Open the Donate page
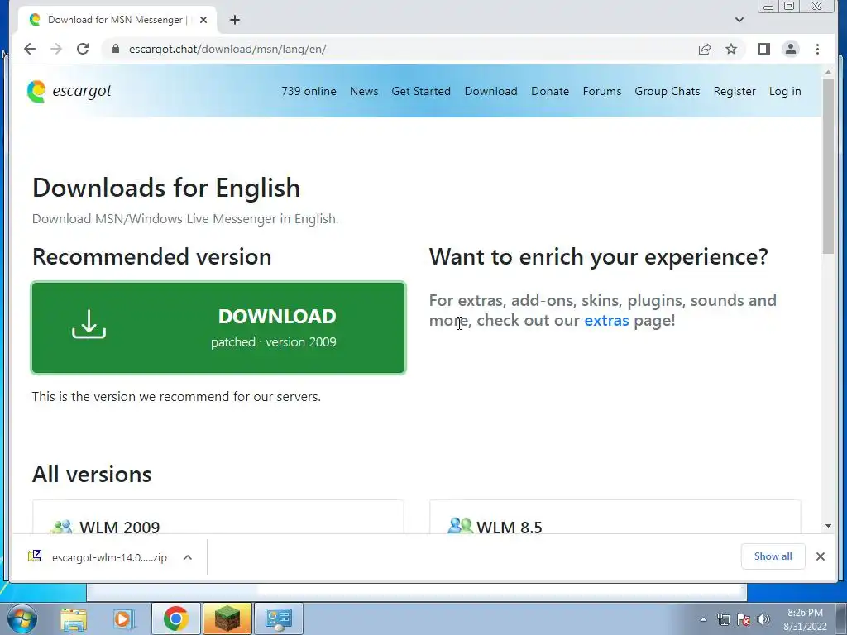 point(550,91)
